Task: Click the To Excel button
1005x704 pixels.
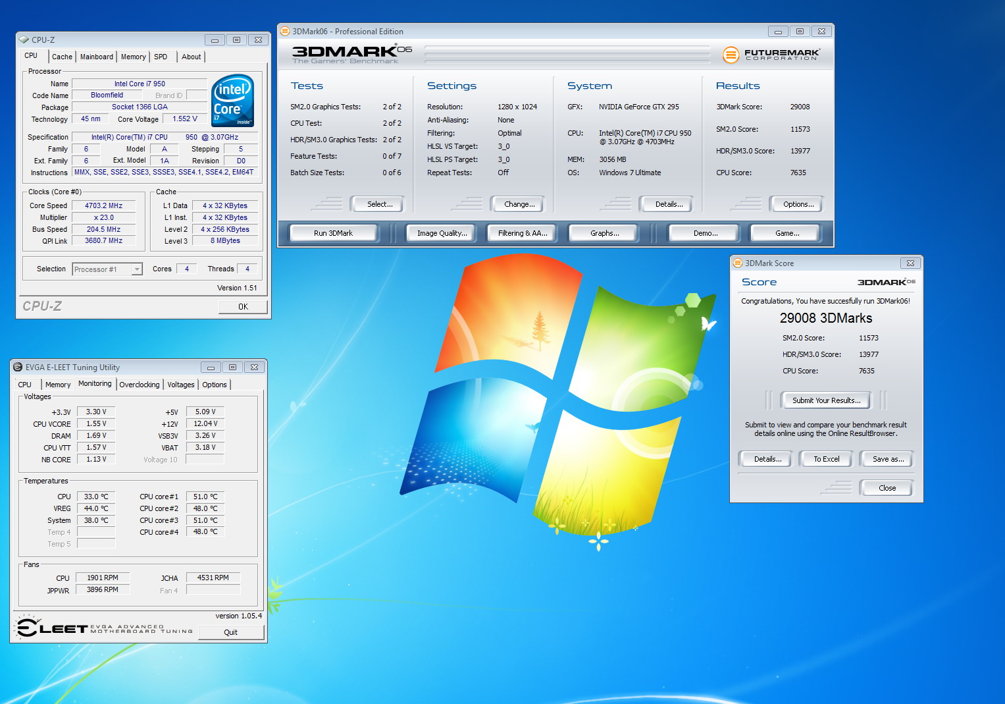Action: [x=826, y=459]
